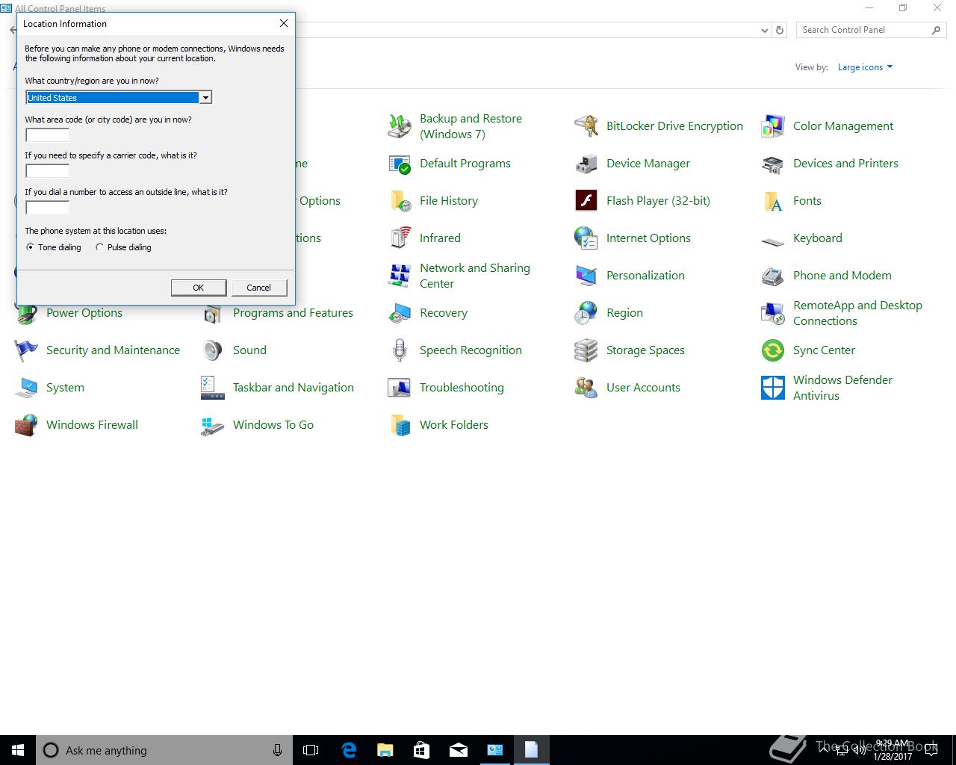Click Devices and Printers icon
956x765 pixels.
(x=773, y=164)
